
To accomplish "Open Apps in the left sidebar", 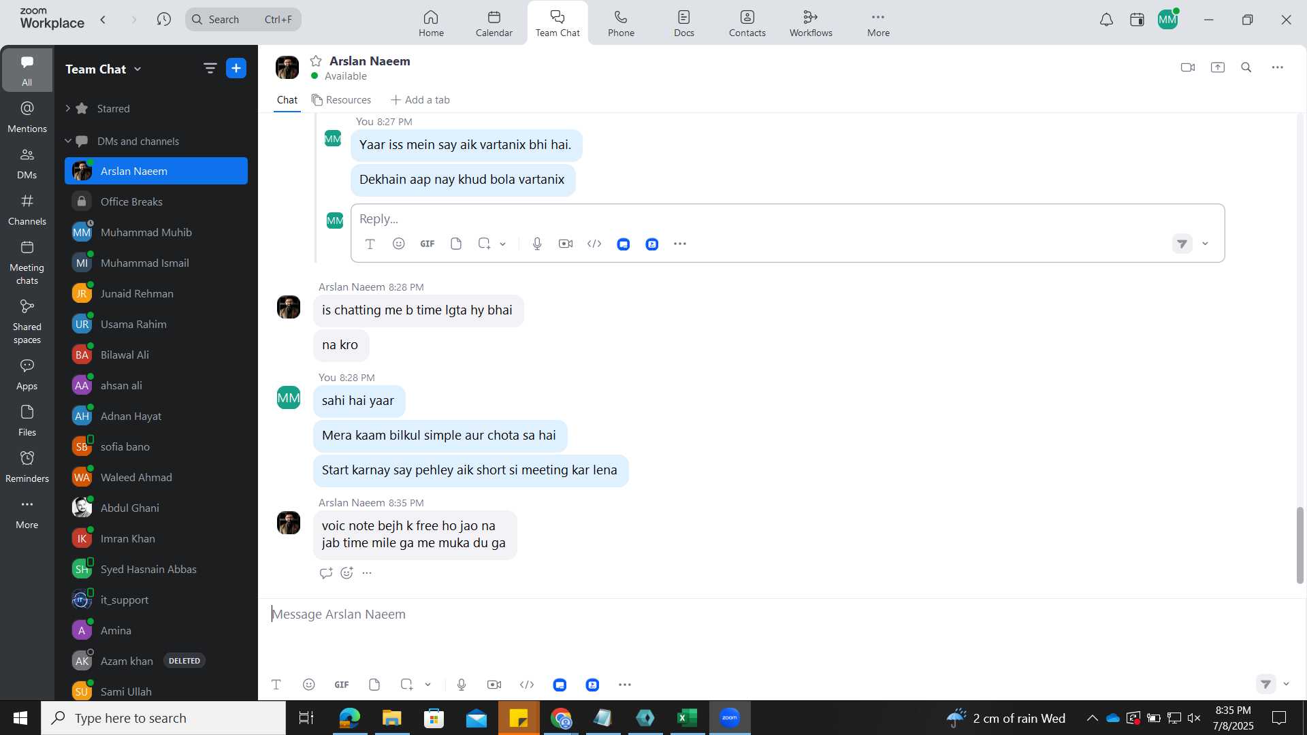I will coord(27,374).
